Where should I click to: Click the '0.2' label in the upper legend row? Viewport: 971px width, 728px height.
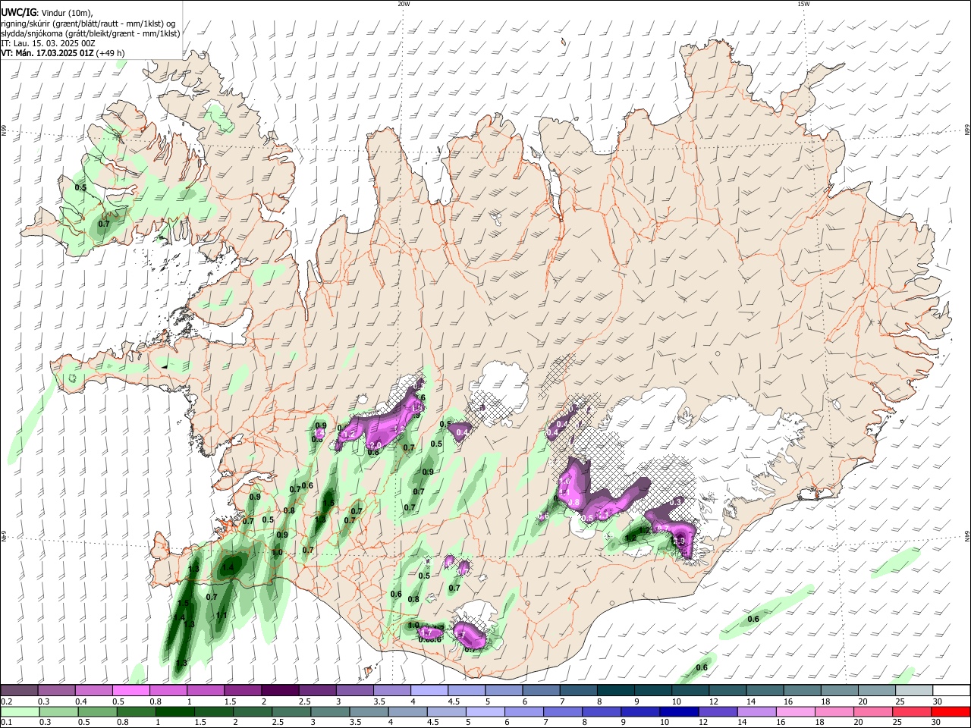[x=6, y=701]
